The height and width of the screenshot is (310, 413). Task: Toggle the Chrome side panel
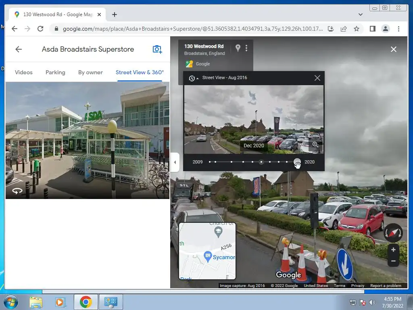(372, 29)
